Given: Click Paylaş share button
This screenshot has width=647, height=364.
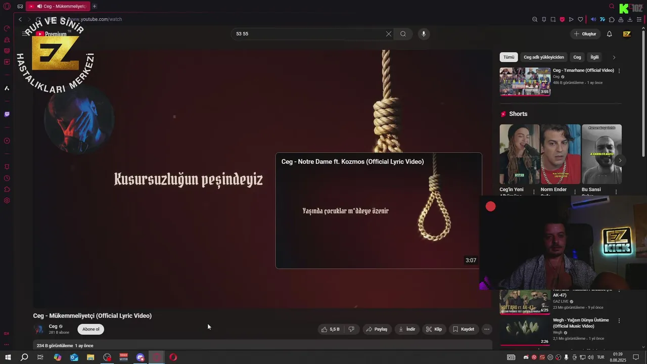Looking at the screenshot, I should [x=377, y=329].
